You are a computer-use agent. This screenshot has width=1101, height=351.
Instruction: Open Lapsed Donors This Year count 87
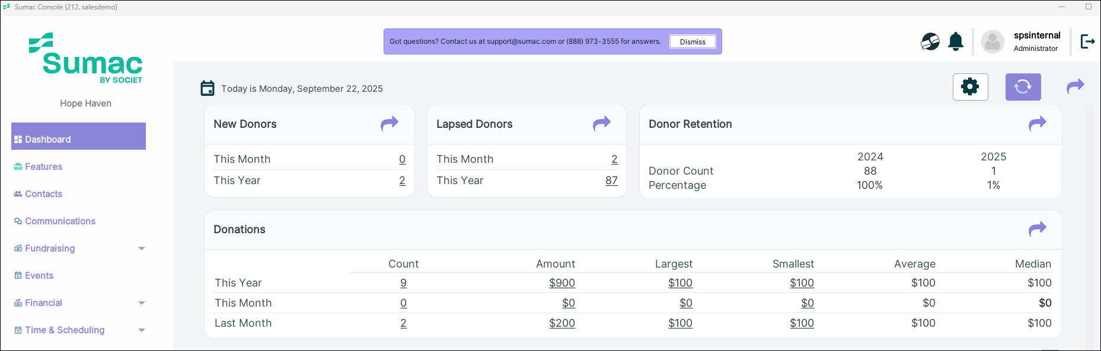pos(611,181)
